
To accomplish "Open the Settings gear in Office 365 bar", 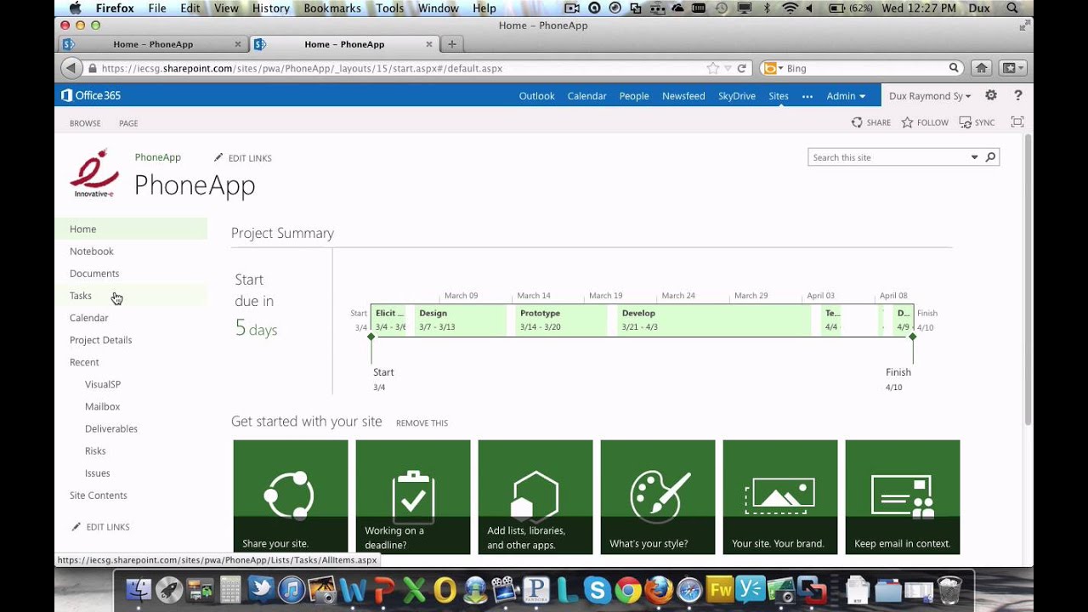I will (x=991, y=95).
